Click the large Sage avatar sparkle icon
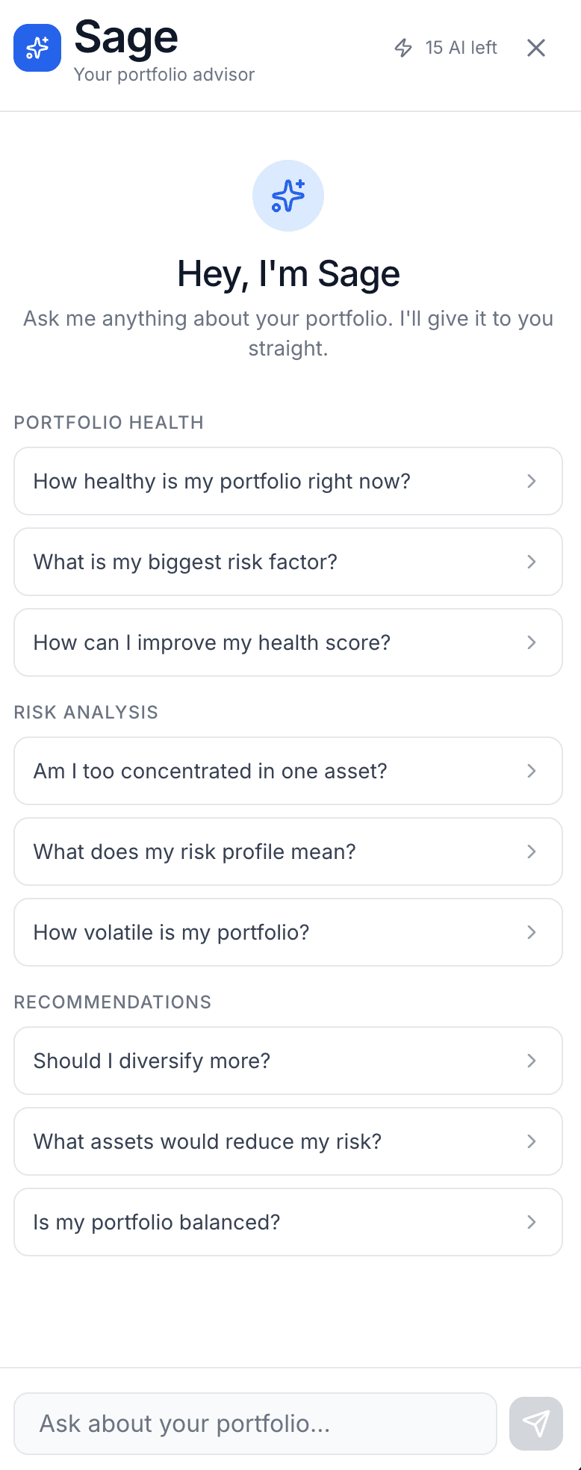The image size is (581, 1470). 288,196
